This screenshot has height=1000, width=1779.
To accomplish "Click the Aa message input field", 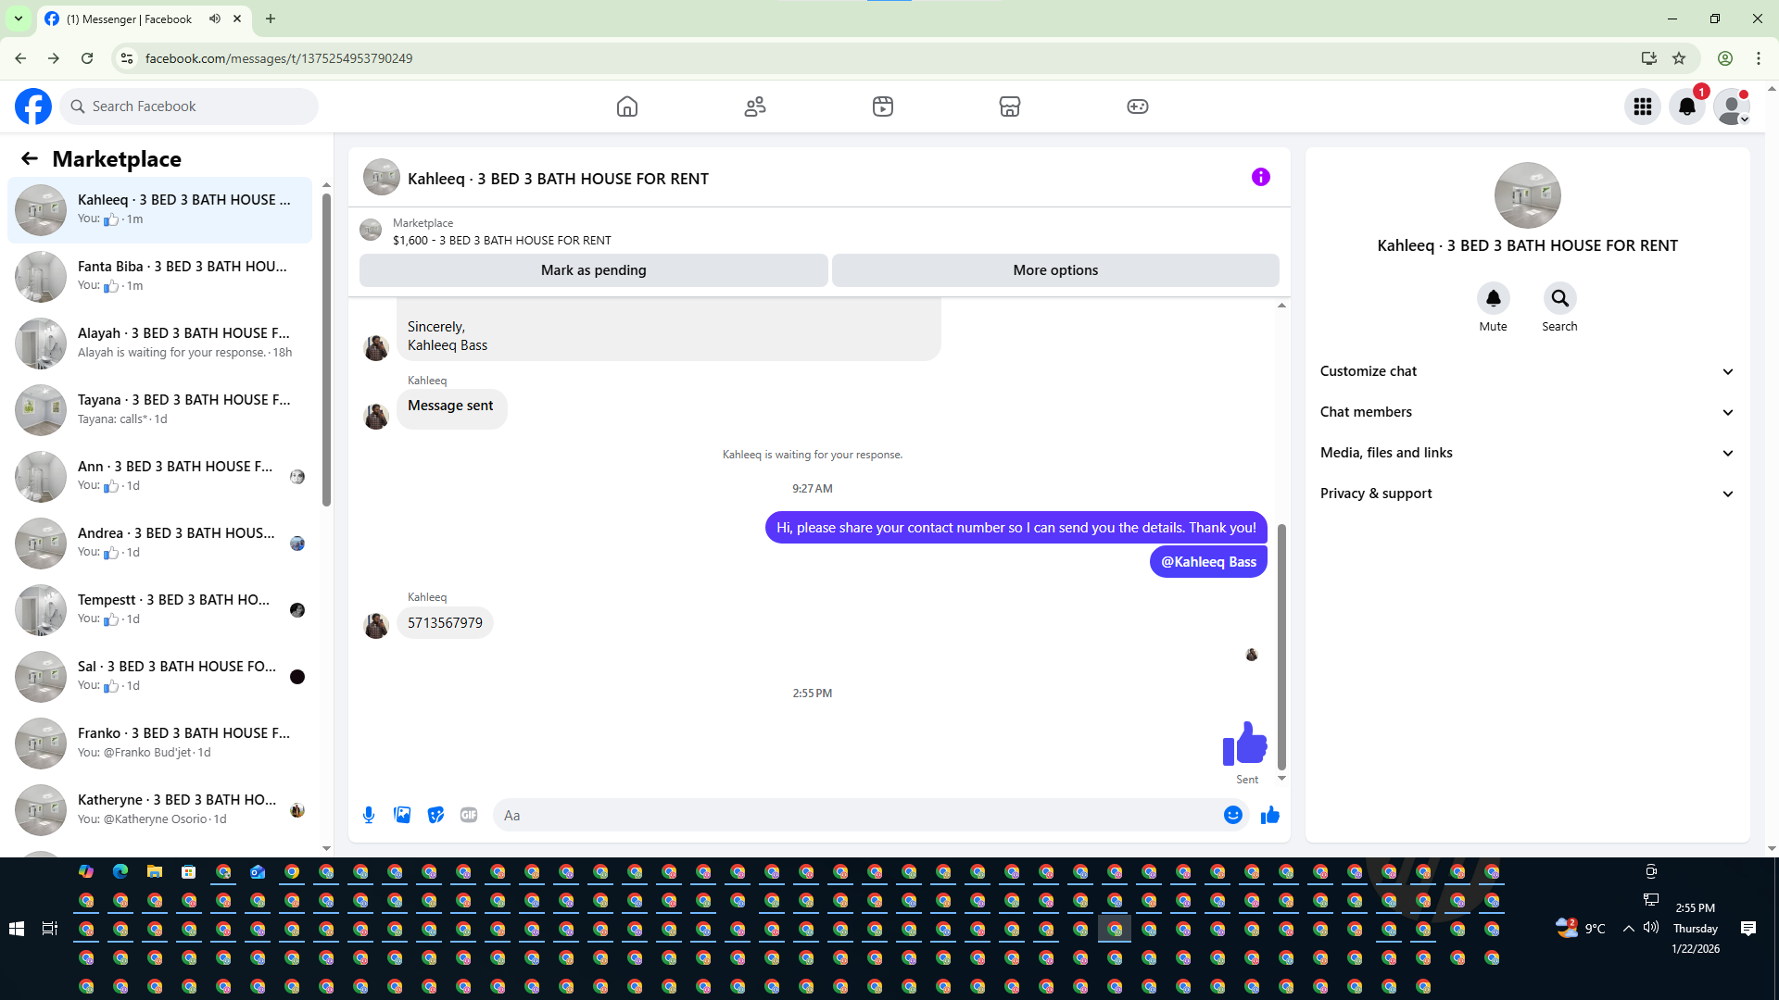I will click(x=857, y=815).
